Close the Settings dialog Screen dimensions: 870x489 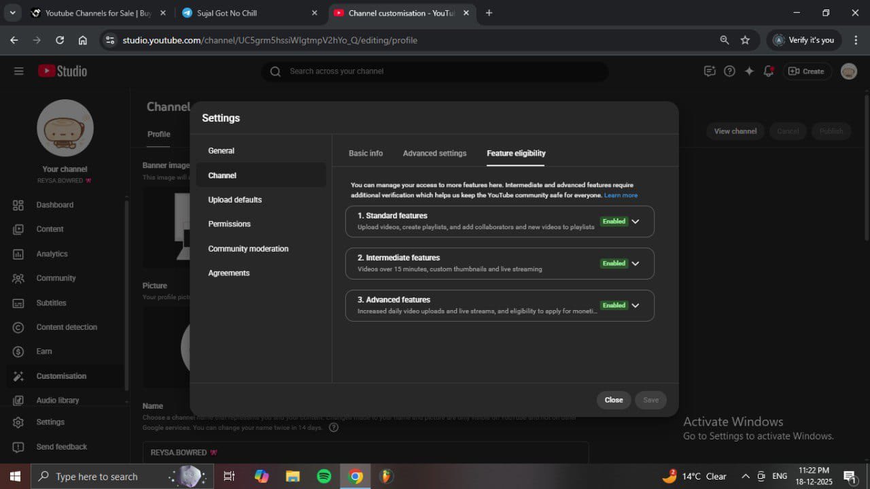(613, 400)
